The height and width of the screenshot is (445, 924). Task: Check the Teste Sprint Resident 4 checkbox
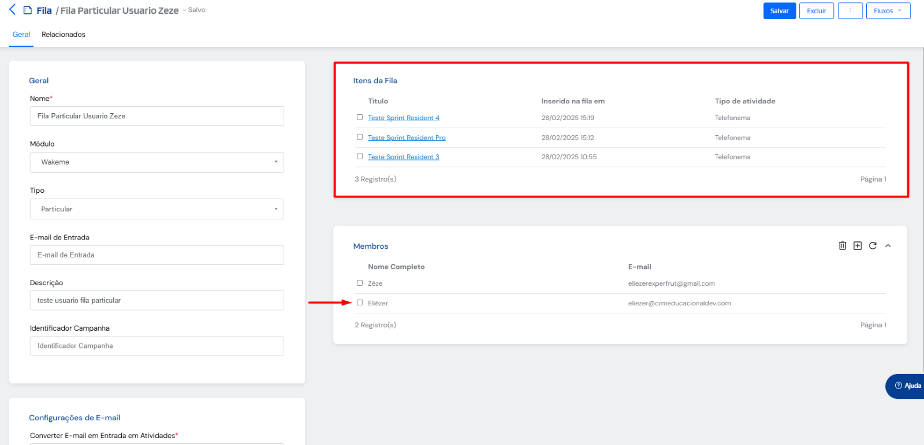pos(360,117)
